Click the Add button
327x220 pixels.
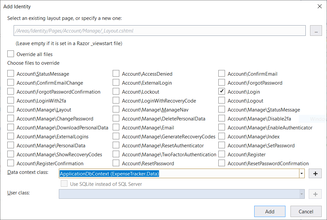pos(270,211)
